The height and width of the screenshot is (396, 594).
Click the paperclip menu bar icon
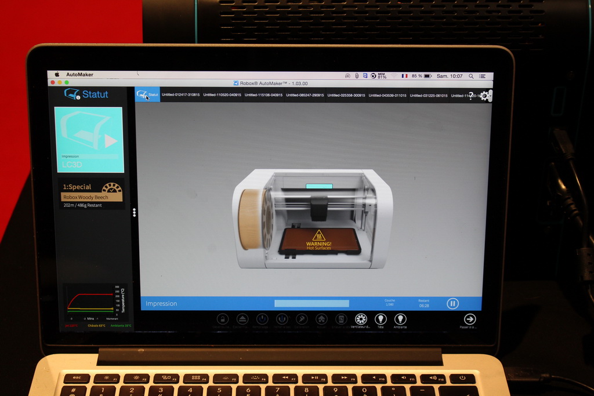click(x=357, y=76)
